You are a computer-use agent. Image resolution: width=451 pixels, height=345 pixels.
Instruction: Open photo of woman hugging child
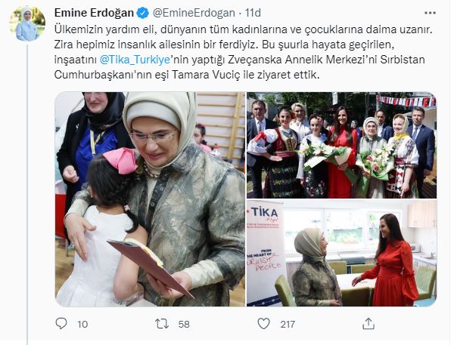pos(150,199)
